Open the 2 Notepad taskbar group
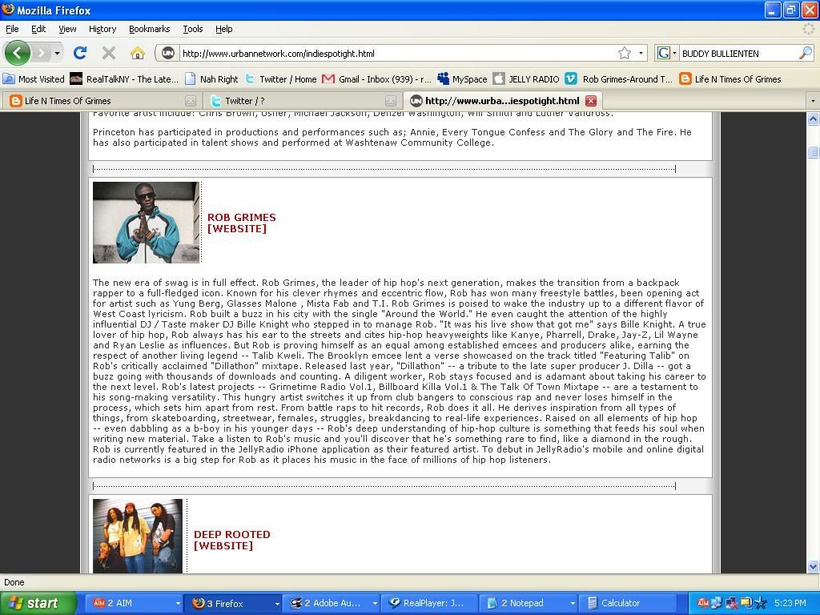Viewport: 820px width, 615px height. pyautogui.click(x=529, y=603)
